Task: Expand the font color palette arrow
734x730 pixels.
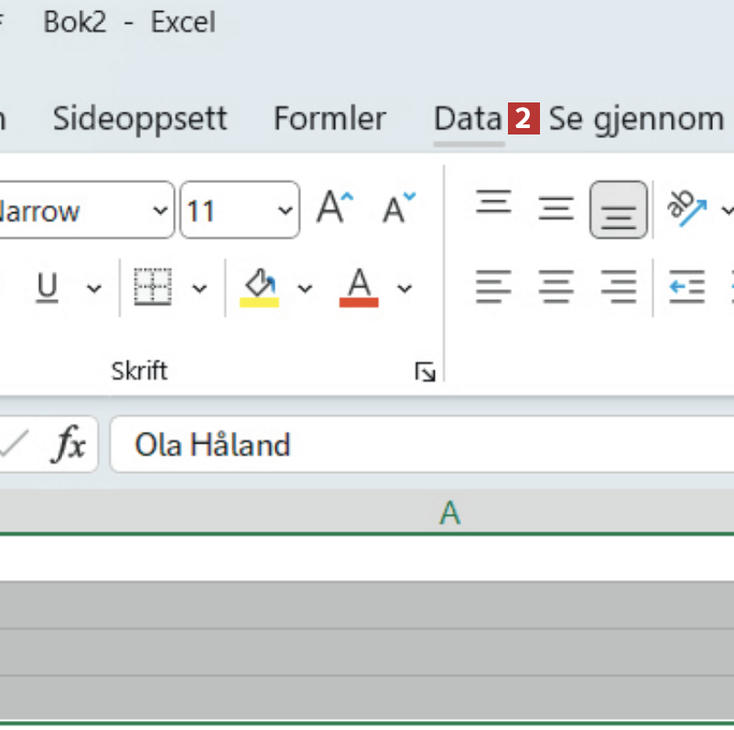Action: click(405, 289)
